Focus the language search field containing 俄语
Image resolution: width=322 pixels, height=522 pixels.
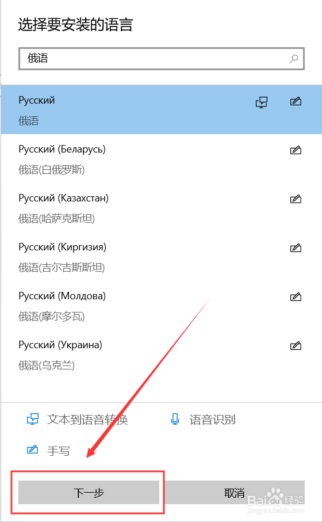click(162, 59)
